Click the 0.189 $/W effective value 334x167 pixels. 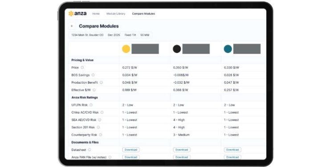(129, 90)
